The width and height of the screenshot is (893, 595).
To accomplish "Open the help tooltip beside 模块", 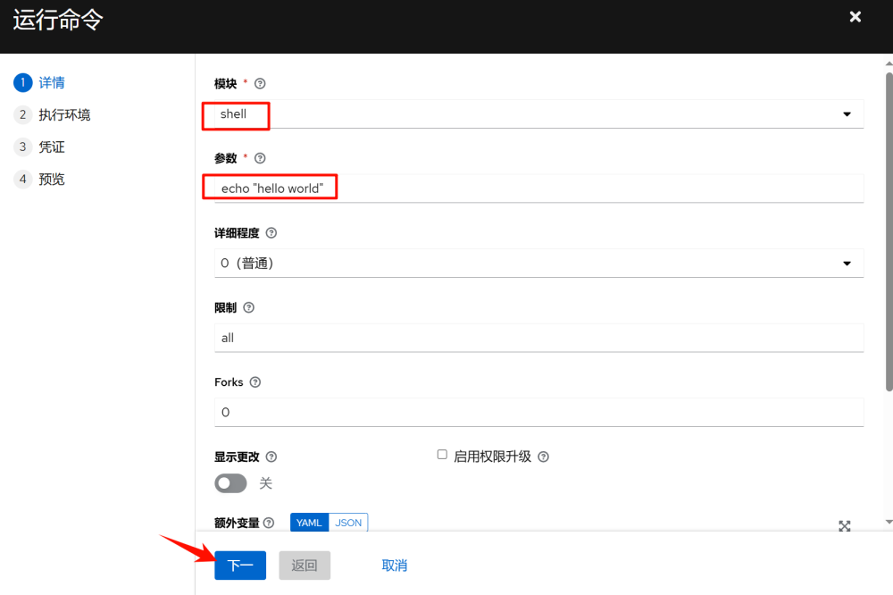I will coord(260,83).
